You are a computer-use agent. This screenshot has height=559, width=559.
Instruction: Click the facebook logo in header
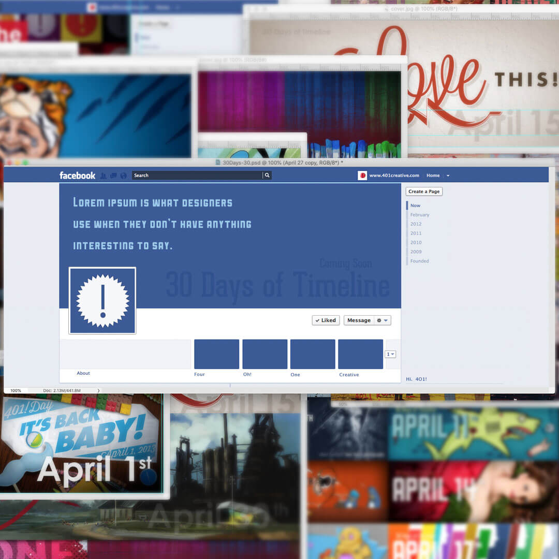tap(77, 175)
